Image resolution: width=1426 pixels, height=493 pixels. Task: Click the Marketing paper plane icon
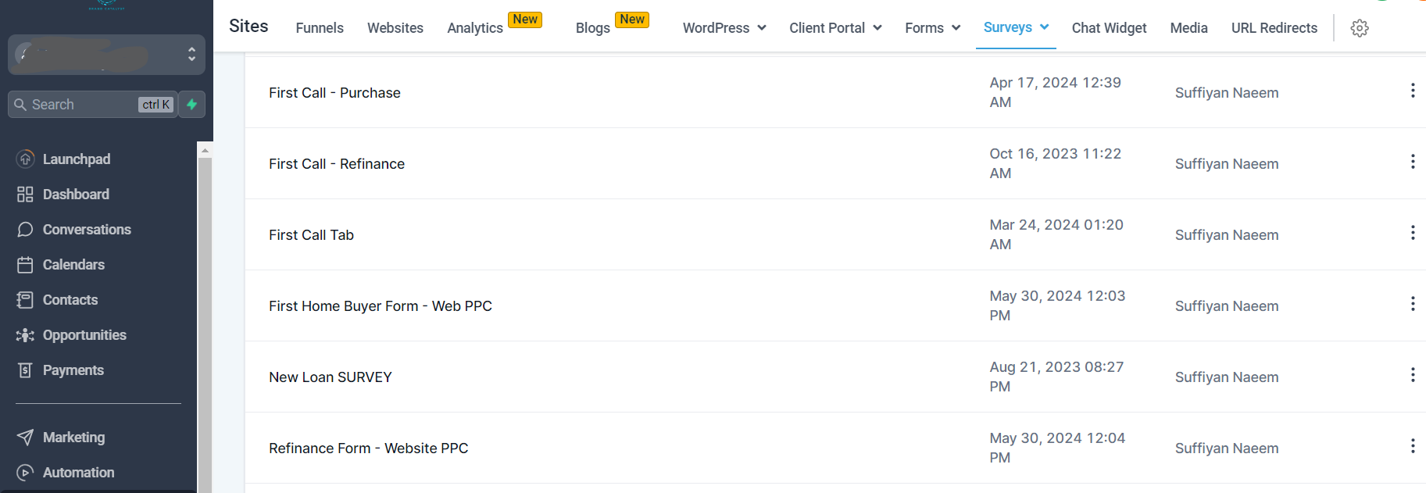point(25,438)
